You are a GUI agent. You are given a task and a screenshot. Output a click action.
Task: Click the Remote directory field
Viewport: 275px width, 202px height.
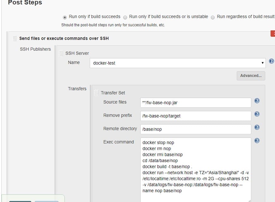coord(196,129)
